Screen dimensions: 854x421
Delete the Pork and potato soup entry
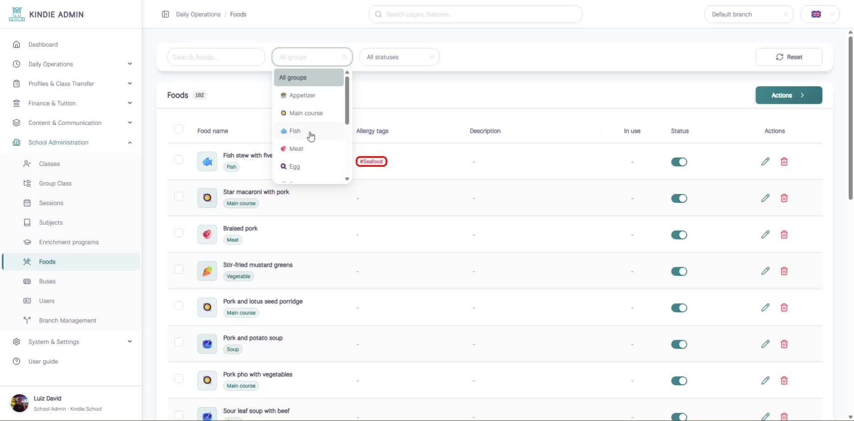click(x=784, y=344)
